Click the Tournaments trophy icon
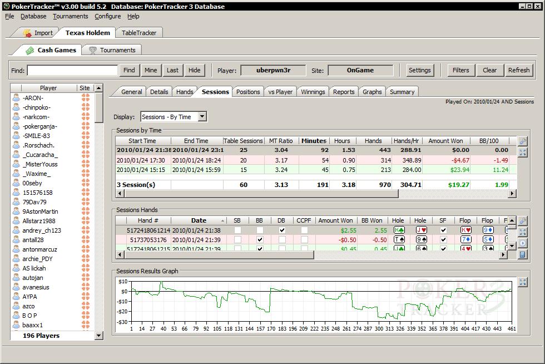The width and height of the screenshot is (545, 364). [92, 51]
